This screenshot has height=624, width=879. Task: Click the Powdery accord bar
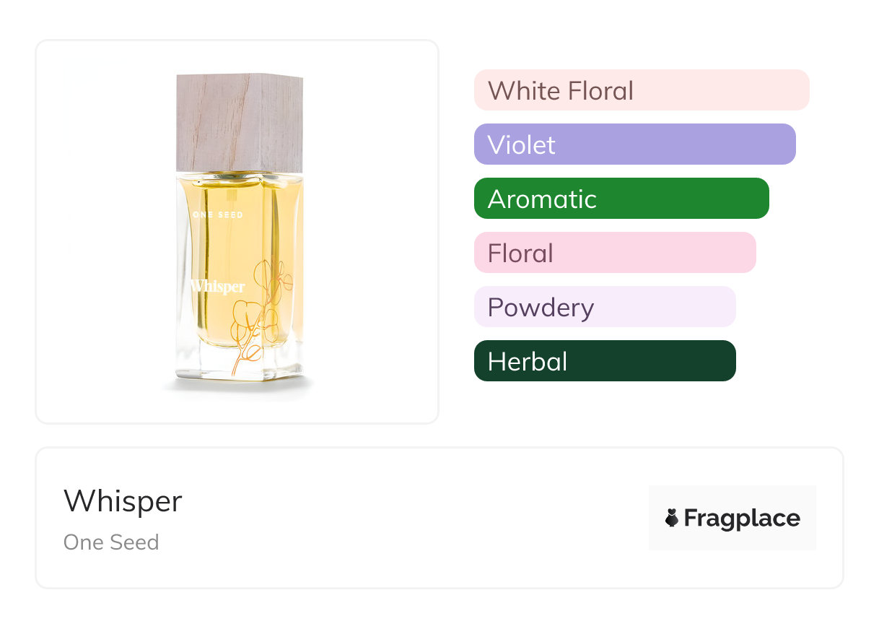604,307
